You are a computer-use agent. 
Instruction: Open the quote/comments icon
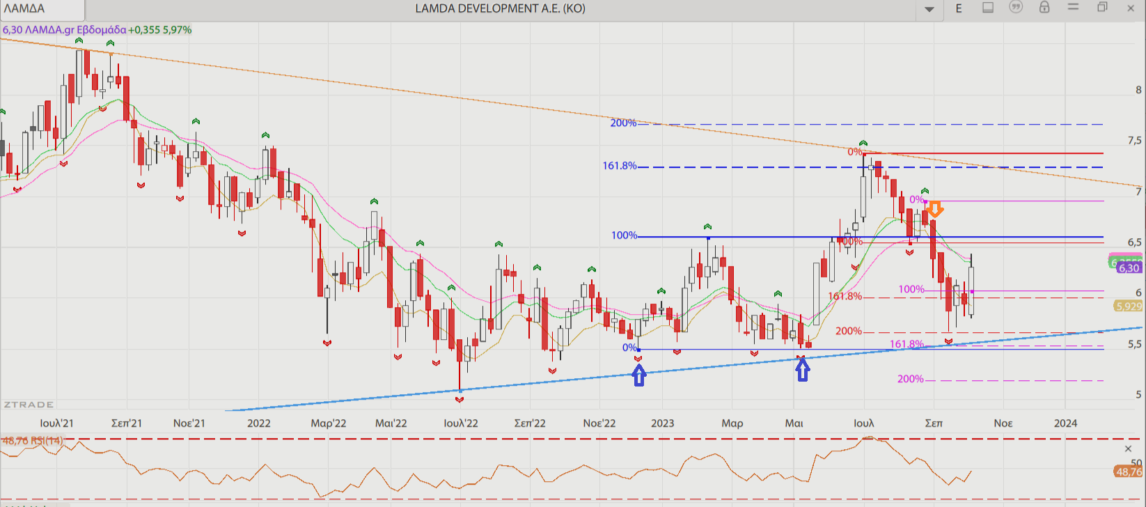[x=1016, y=8]
